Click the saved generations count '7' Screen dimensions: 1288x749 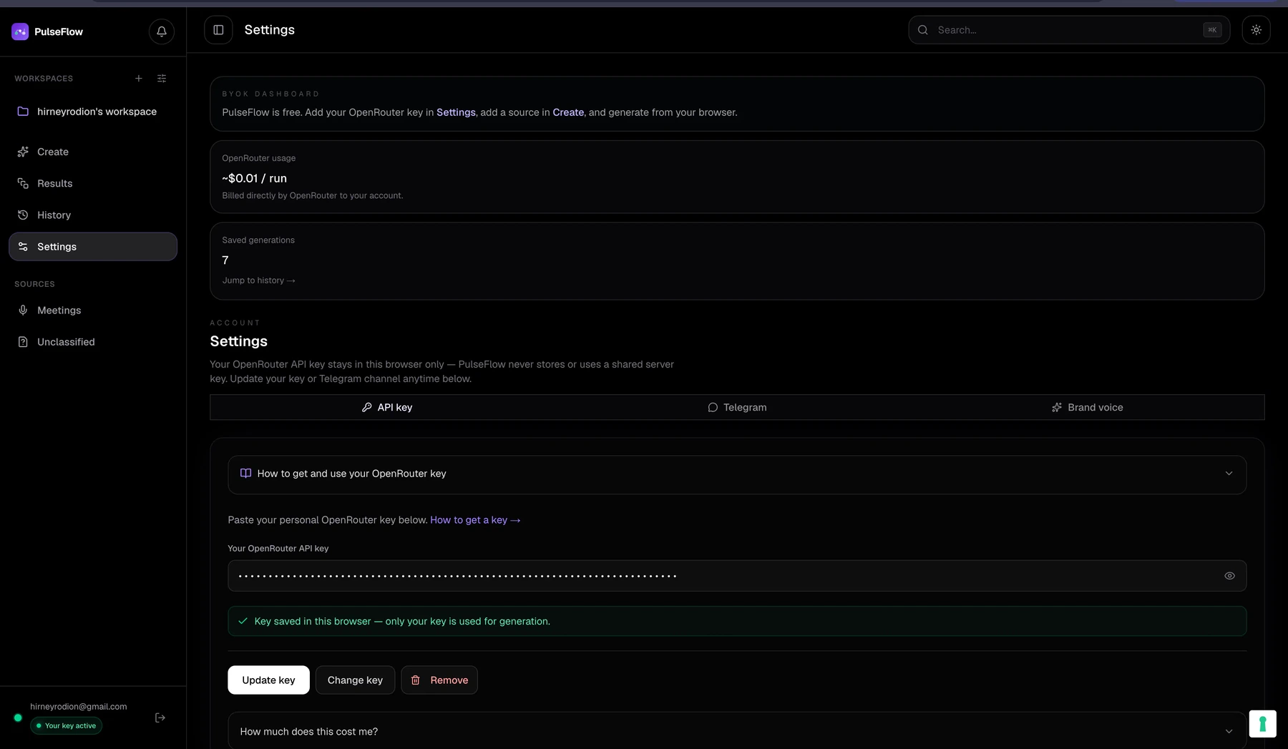click(x=225, y=260)
